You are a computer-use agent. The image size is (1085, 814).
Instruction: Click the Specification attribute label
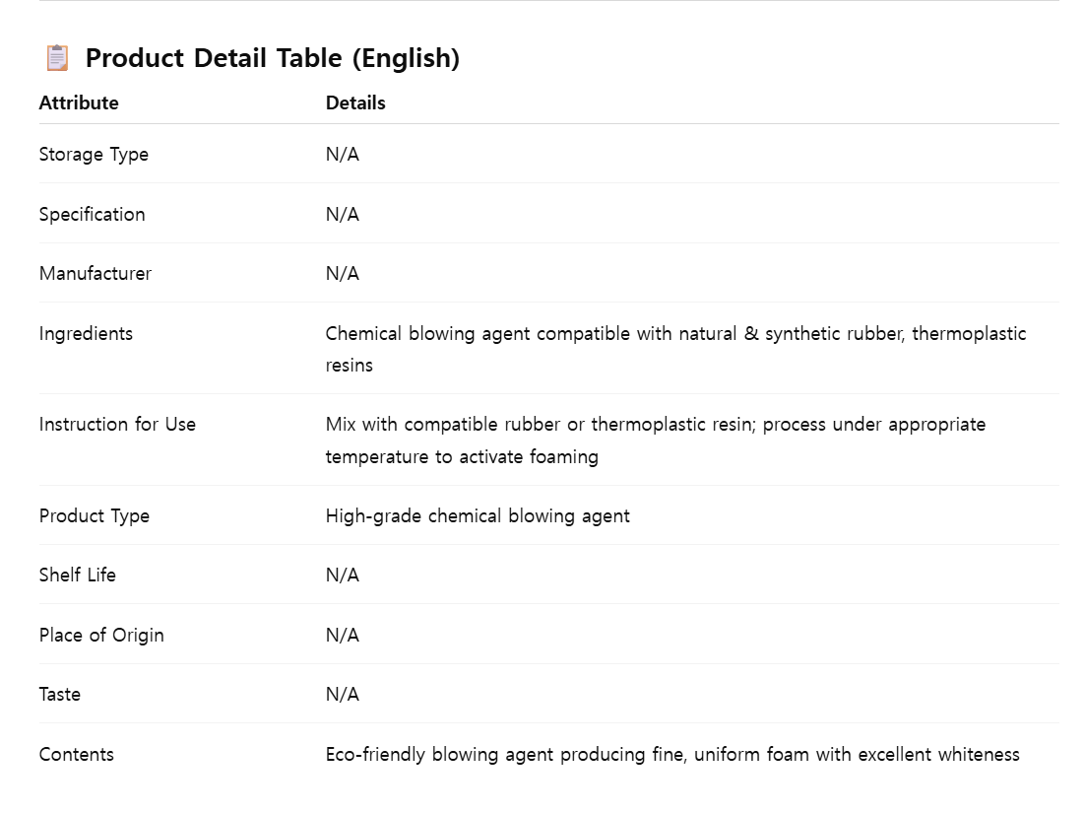(x=92, y=214)
